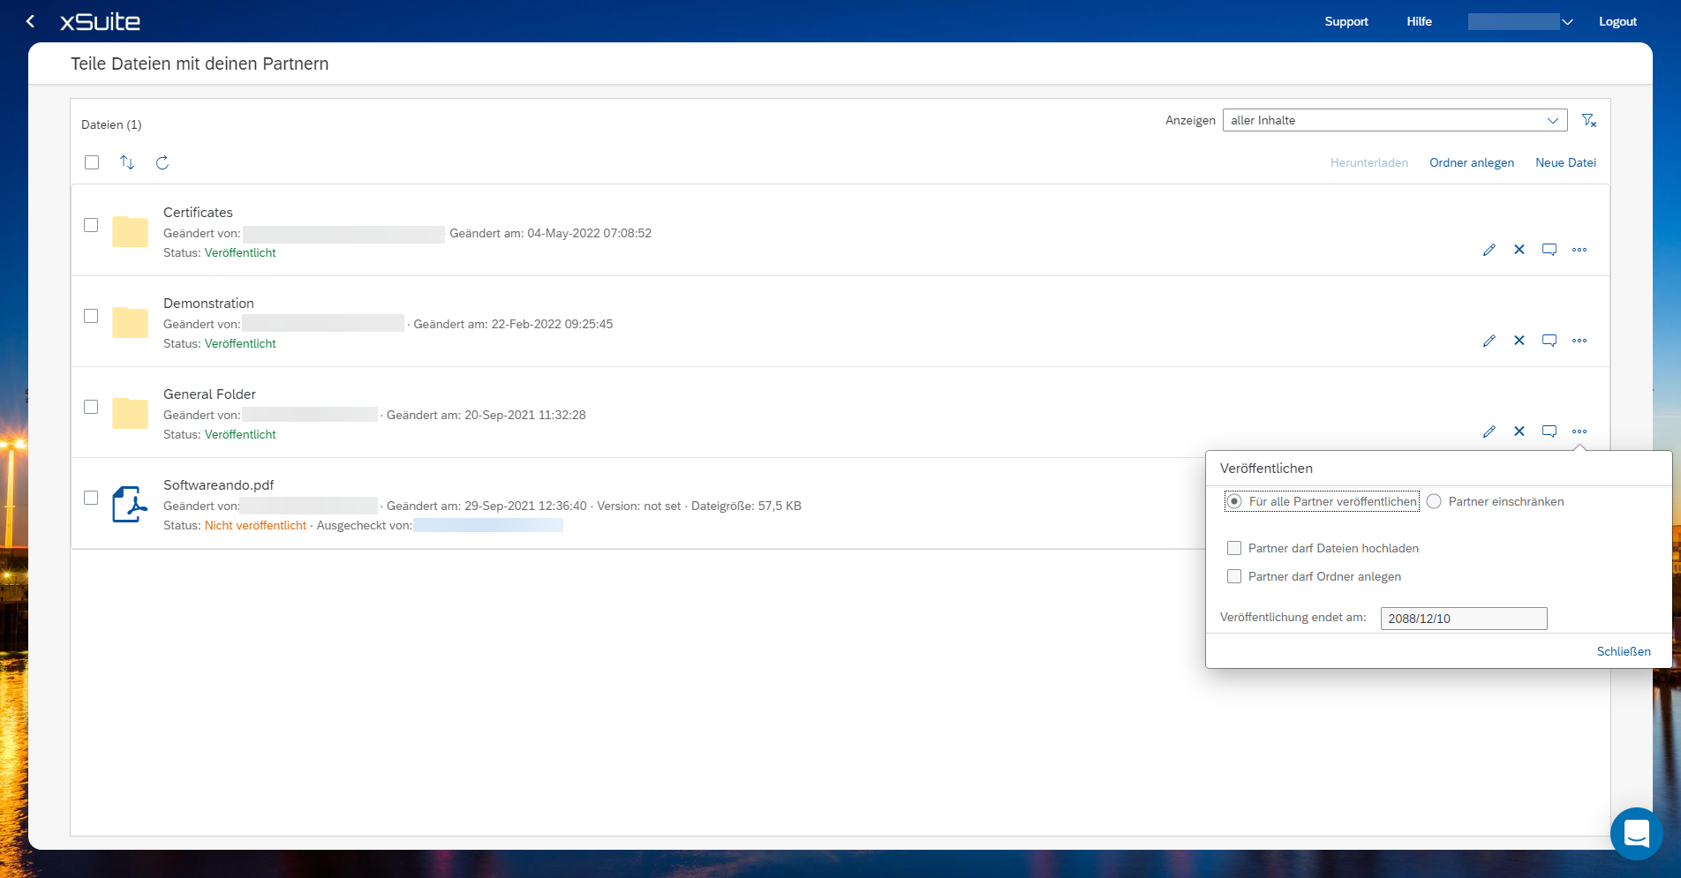Open comments for General Folder
Image resolution: width=1681 pixels, height=878 pixels.
pyautogui.click(x=1549, y=431)
